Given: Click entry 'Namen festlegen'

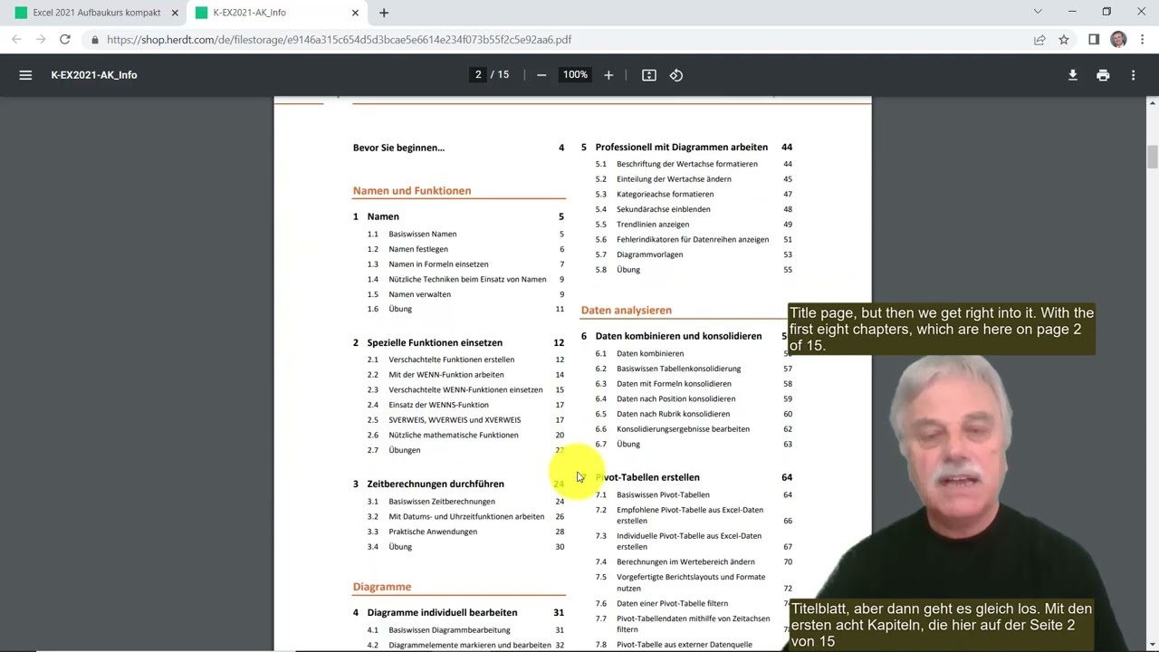Looking at the screenshot, I should click(418, 249).
